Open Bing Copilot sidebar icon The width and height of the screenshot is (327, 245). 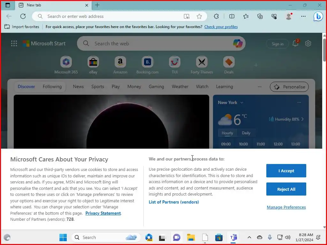[x=318, y=16]
